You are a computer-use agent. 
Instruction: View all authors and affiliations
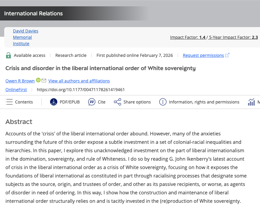pyautogui.click(x=79, y=81)
